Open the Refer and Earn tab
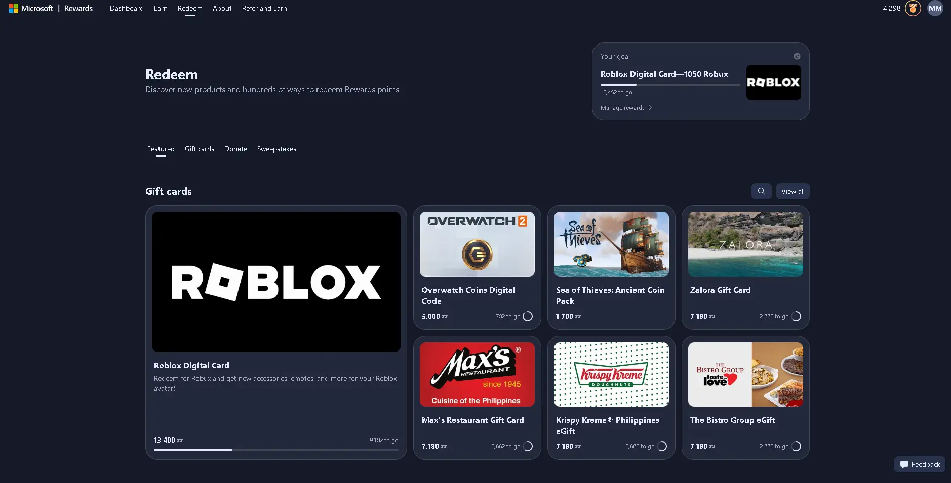This screenshot has height=483, width=951. click(264, 8)
